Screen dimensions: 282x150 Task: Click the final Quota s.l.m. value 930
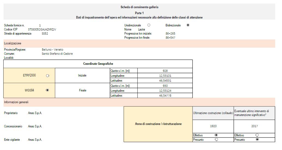[165, 85]
